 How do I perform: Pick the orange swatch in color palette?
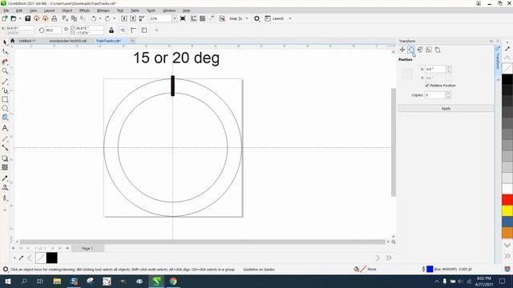tap(507, 233)
